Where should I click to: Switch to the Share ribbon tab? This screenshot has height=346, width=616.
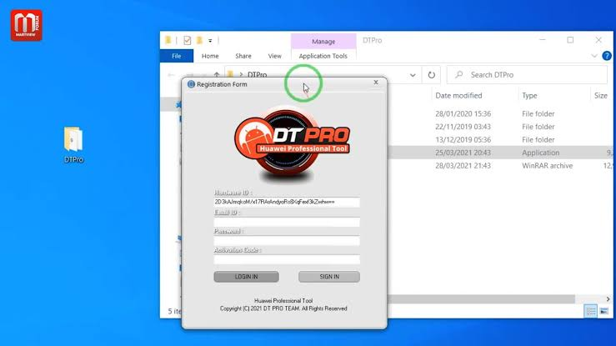coord(243,56)
